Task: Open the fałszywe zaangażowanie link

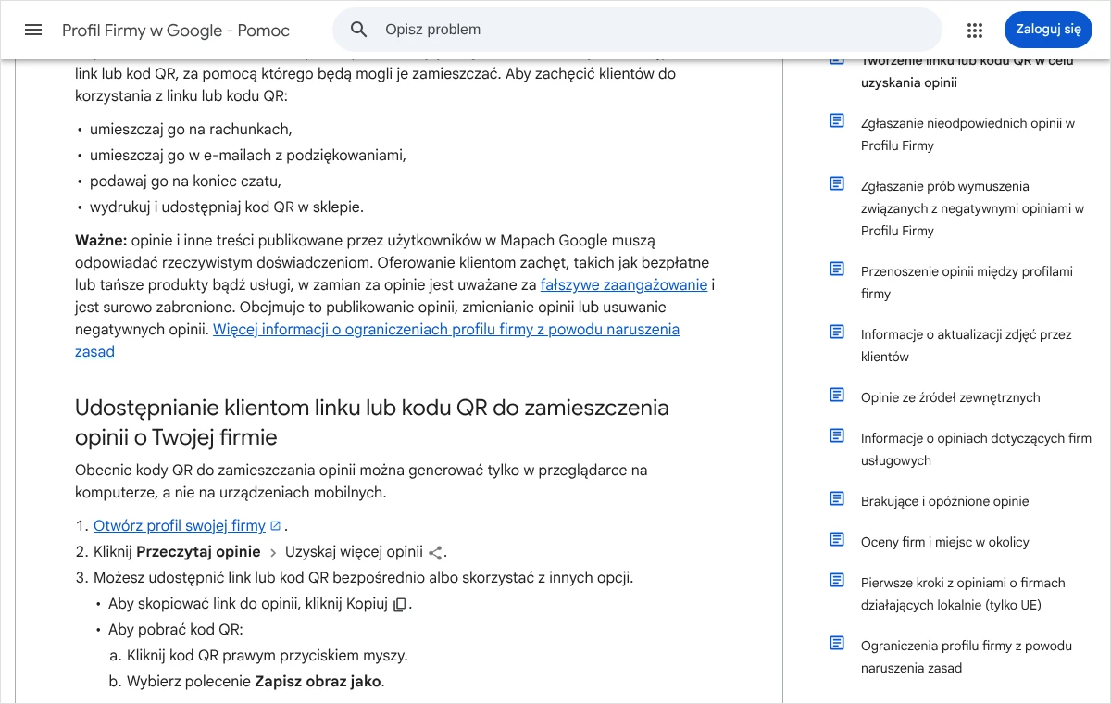Action: tap(624, 285)
